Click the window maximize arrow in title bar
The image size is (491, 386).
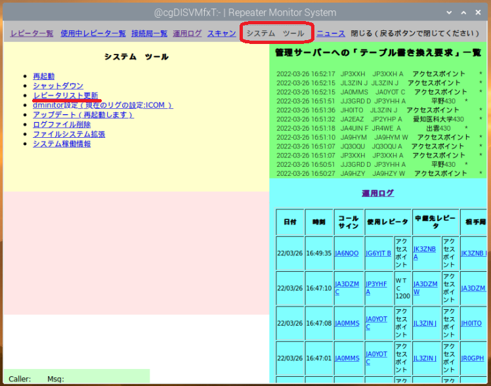[463, 12]
